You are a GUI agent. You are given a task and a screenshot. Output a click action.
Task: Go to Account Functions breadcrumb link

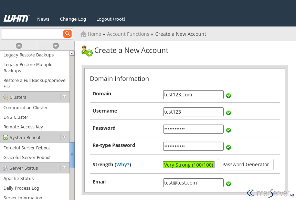click(128, 34)
